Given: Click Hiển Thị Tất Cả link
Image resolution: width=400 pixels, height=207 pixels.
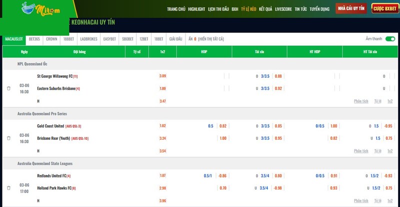Looking at the screenshot, I should tap(211, 39).
